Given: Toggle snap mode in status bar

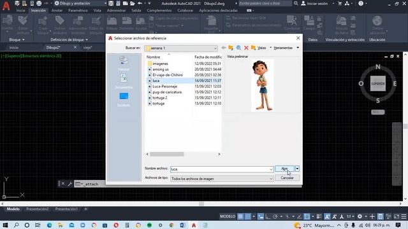Looking at the screenshot, I should tap(248, 216).
